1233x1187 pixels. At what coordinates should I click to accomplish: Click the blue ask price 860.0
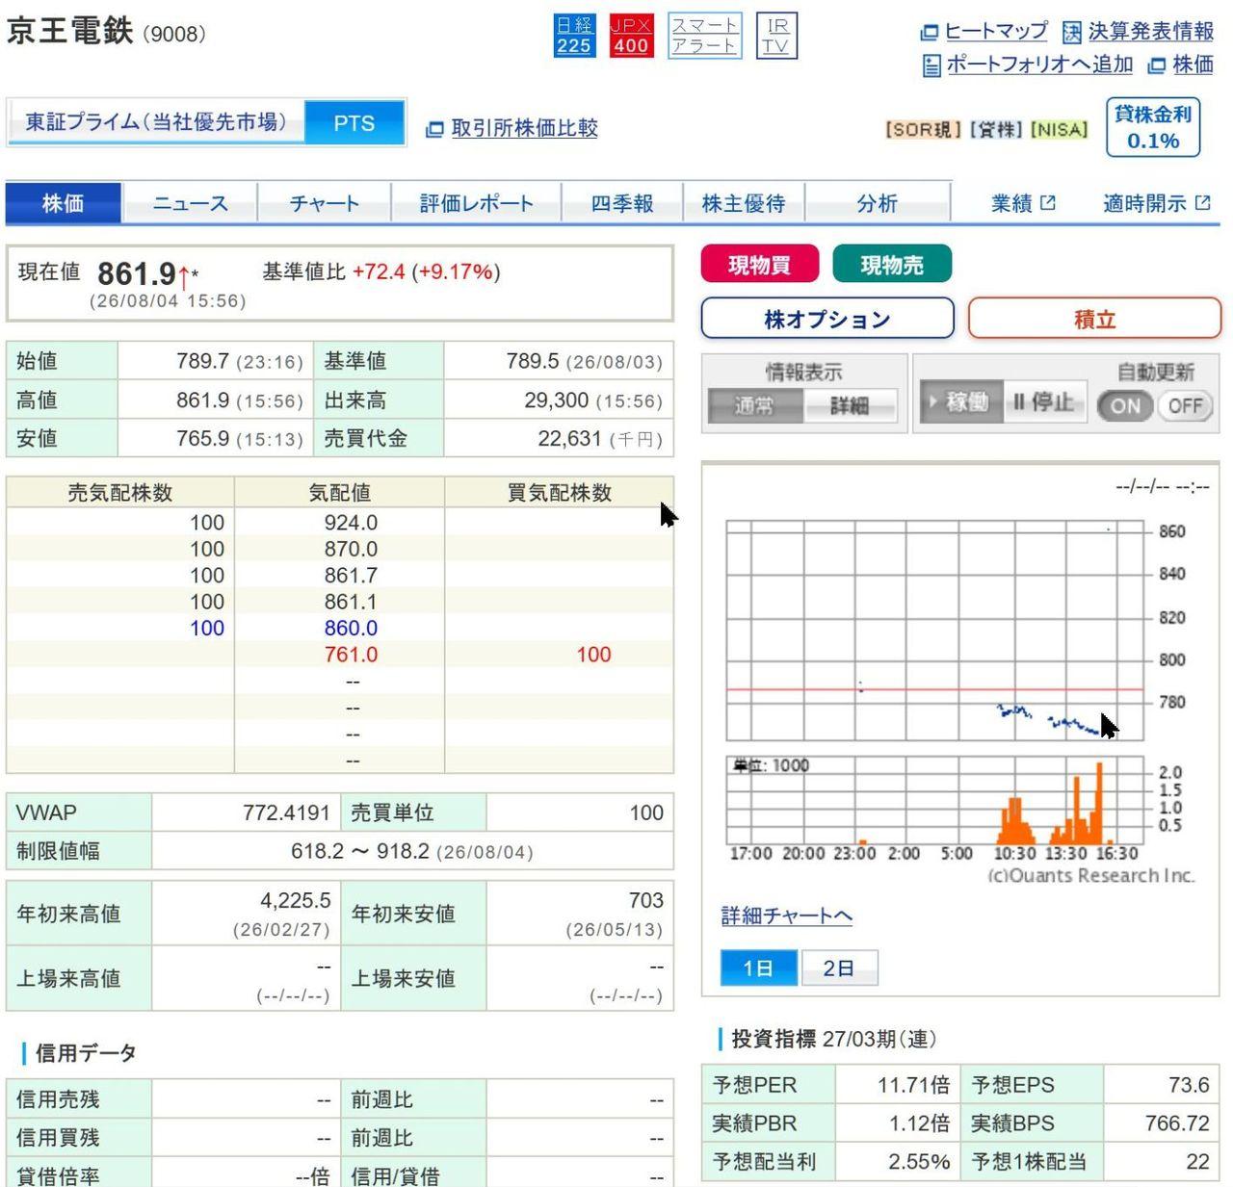[351, 629]
